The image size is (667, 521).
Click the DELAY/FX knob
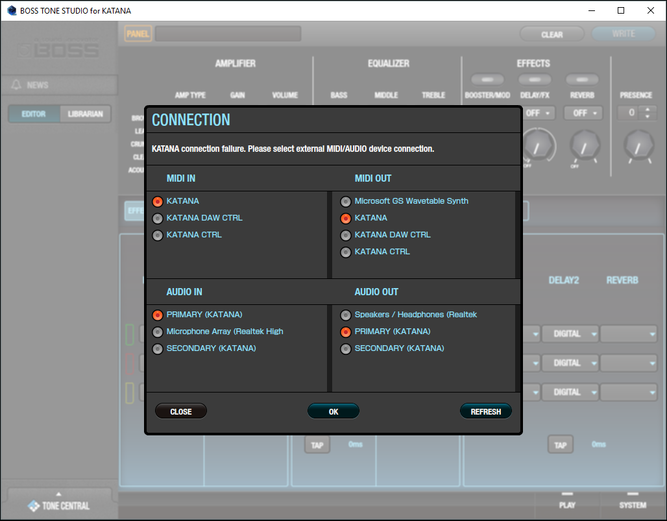[x=539, y=146]
